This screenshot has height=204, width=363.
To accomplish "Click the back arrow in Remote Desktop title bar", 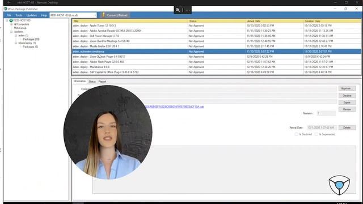I will tap(9, 2).
